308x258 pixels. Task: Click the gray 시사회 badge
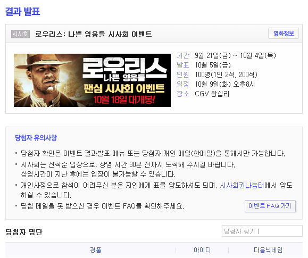coord(20,34)
